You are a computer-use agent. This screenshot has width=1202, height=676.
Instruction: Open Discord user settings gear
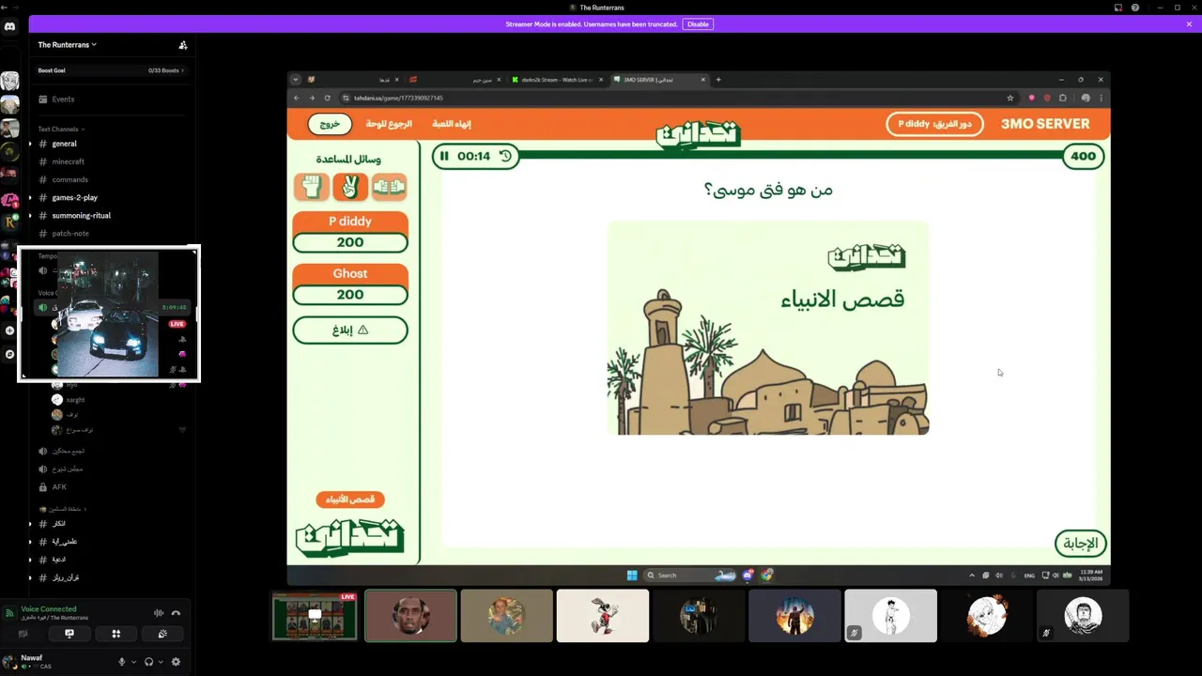176,662
